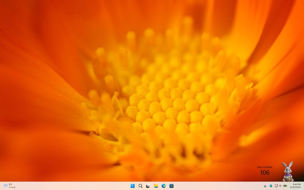Open the Windows Start menu
This screenshot has height=190, width=304.
click(x=133, y=186)
